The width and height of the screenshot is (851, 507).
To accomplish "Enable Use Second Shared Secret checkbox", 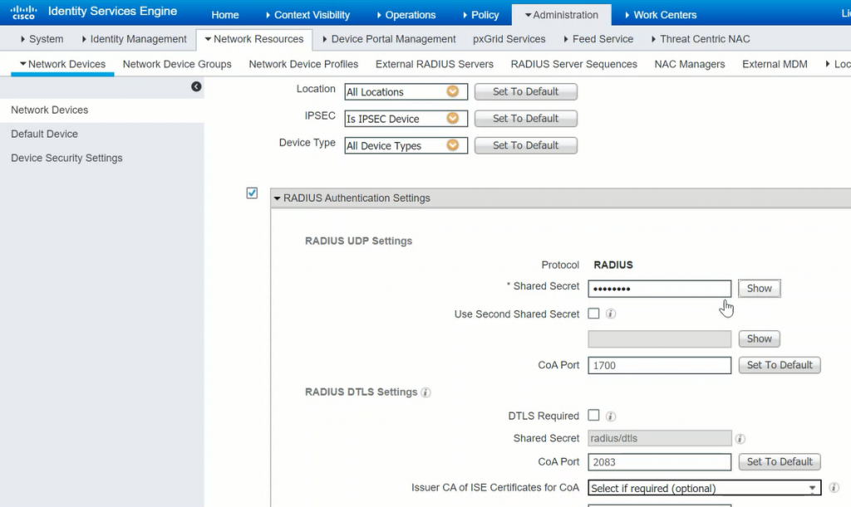I will [x=593, y=313].
